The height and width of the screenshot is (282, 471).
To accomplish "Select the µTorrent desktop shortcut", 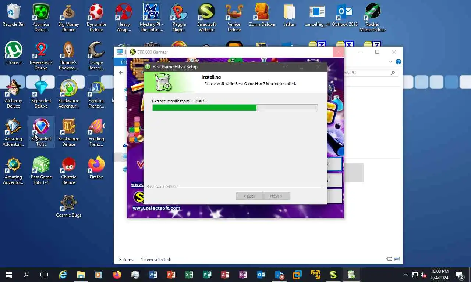I will [x=14, y=54].
